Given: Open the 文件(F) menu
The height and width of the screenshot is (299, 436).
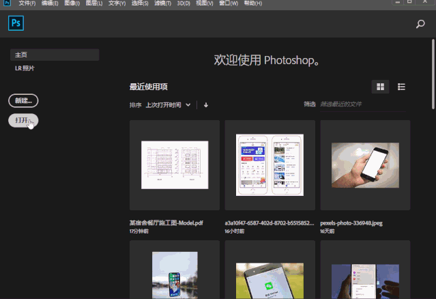Looking at the screenshot, I should tap(27, 3).
